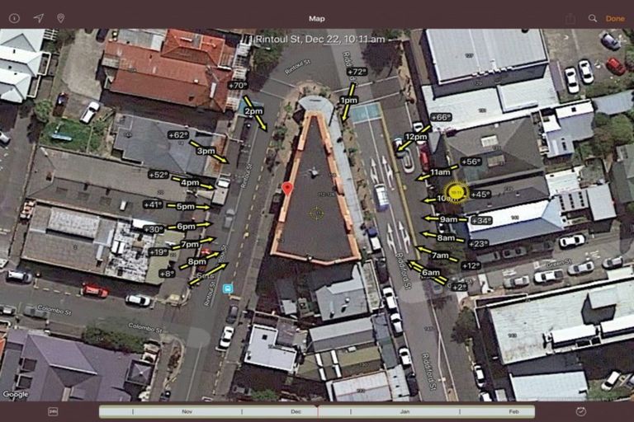634x422 pixels.
Task: Click the red current date marker
Action: click(x=317, y=410)
